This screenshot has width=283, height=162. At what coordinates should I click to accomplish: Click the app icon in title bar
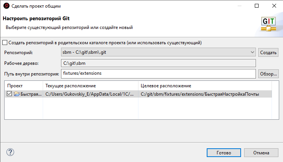tap(6, 6)
